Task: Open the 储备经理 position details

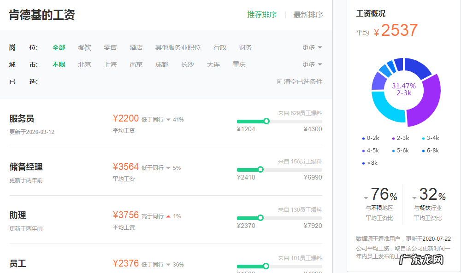Action: coord(26,167)
